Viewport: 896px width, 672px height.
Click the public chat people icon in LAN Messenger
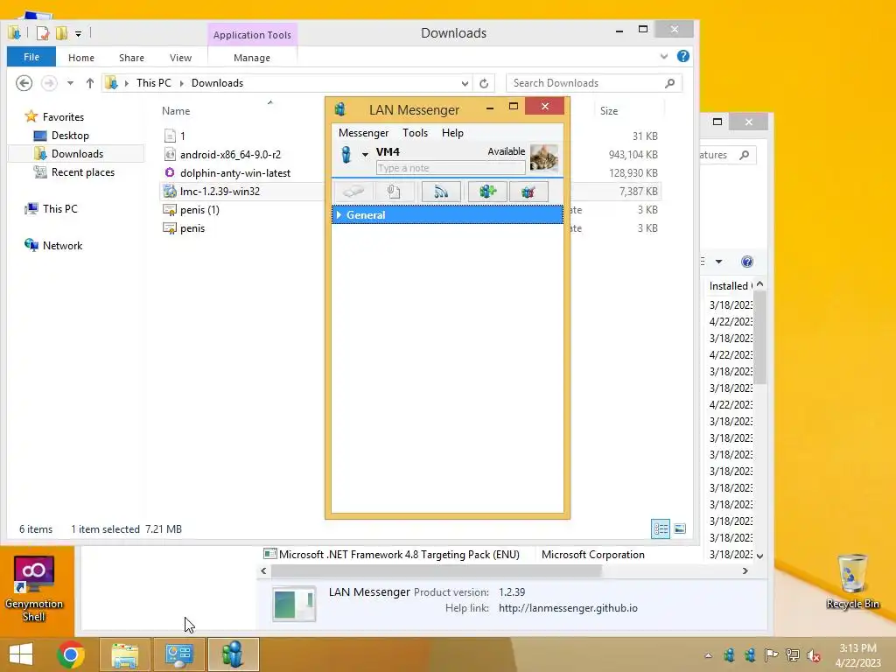click(528, 192)
